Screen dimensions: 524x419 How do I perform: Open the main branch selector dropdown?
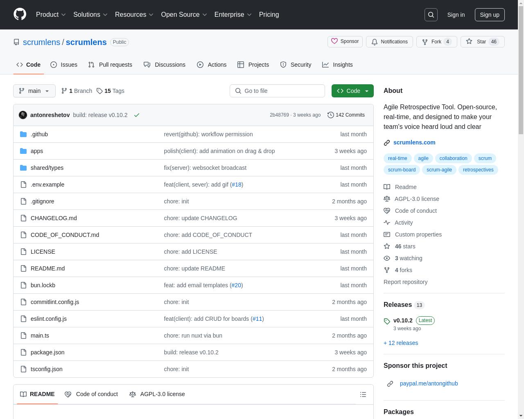tap(34, 91)
